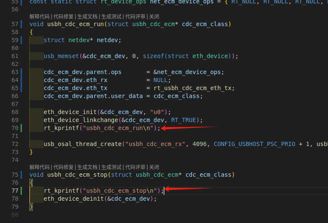Image resolution: width=328 pixels, height=223 pixels.
Task: Click 代码评审 above usbh_cdc_ecm_run function
Action: (x=136, y=16)
